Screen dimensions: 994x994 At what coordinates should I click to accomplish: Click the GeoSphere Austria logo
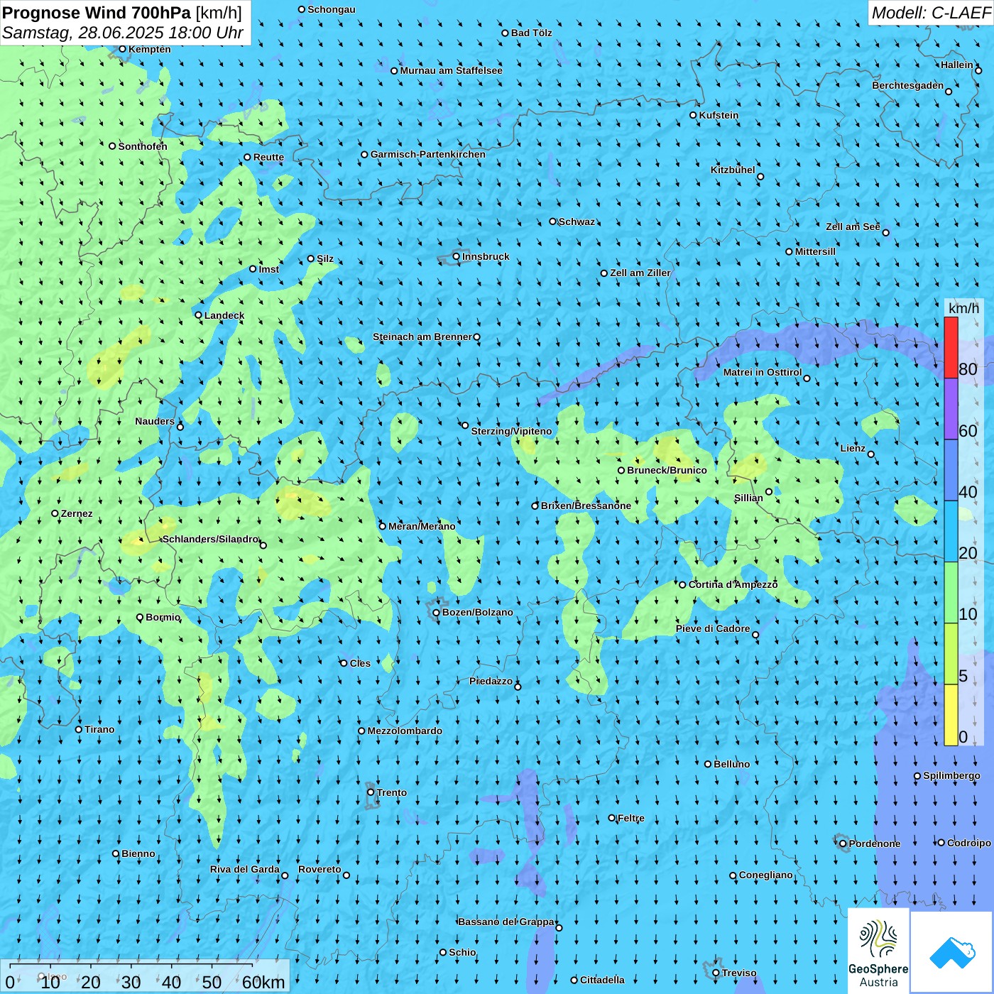(878, 951)
